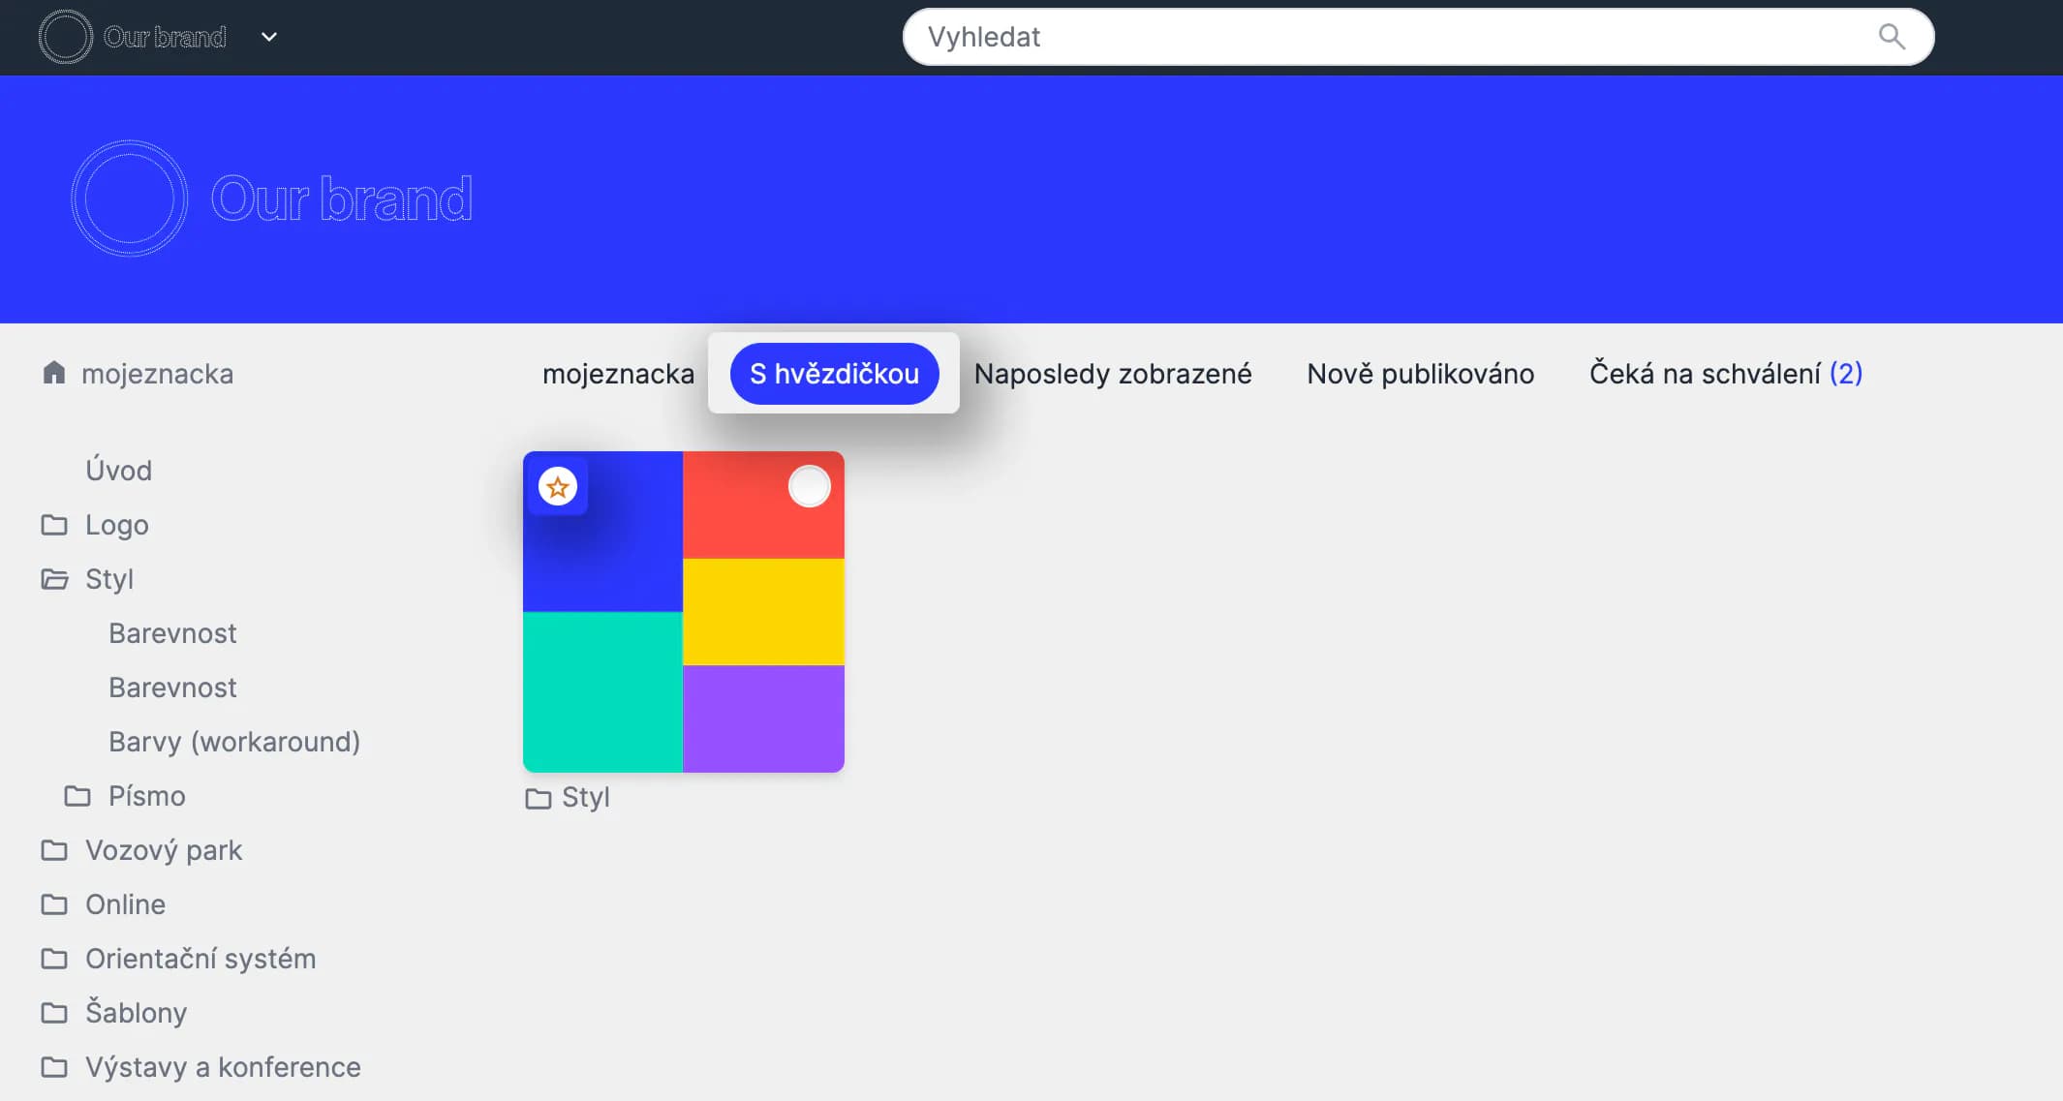This screenshot has height=1101, width=2063.
Task: Toggle the star on the Styl card
Action: point(558,487)
